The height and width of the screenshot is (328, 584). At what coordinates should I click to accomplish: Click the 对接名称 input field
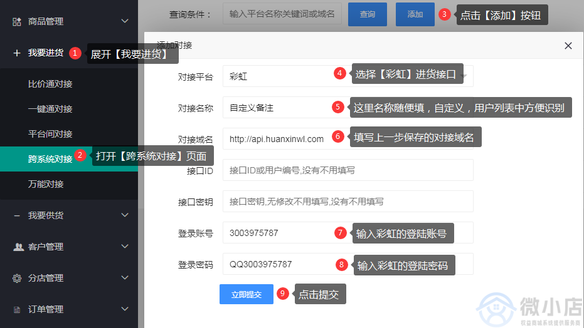click(x=348, y=108)
